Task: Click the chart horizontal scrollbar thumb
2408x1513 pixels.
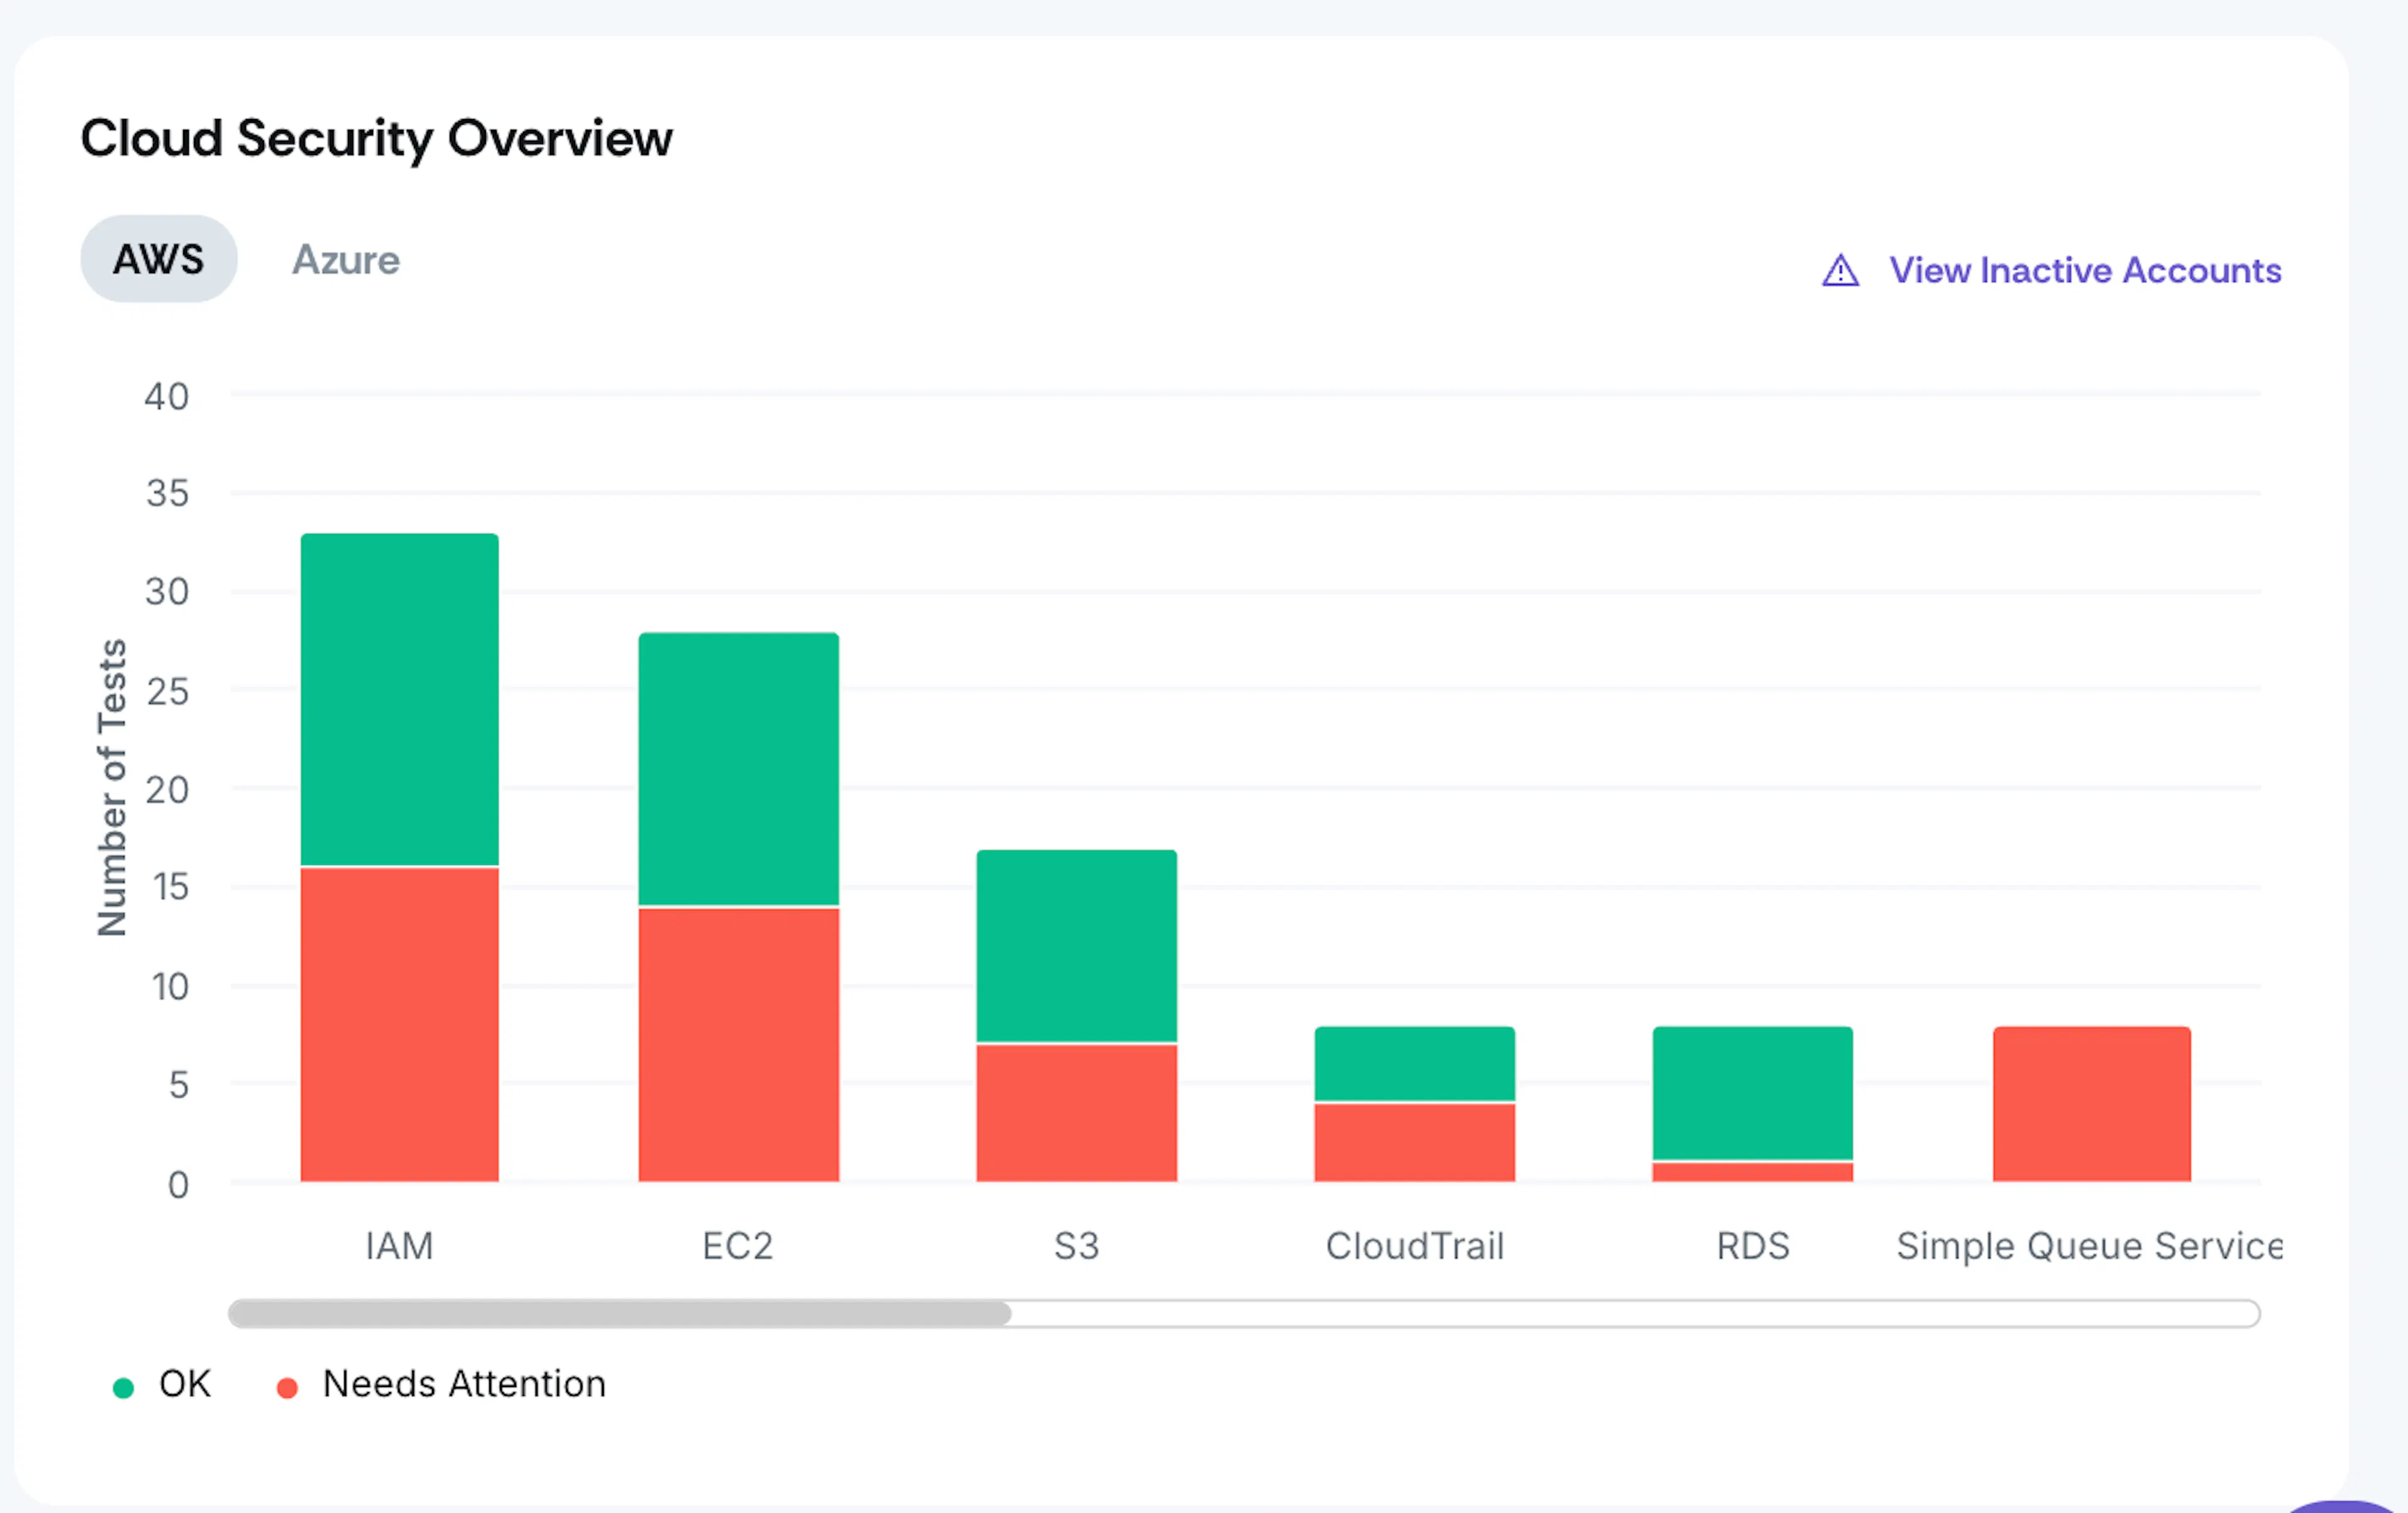Action: click(620, 1313)
